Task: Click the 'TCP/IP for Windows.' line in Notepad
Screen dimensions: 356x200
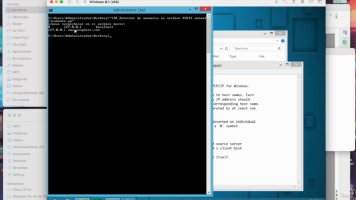Action: (231, 86)
